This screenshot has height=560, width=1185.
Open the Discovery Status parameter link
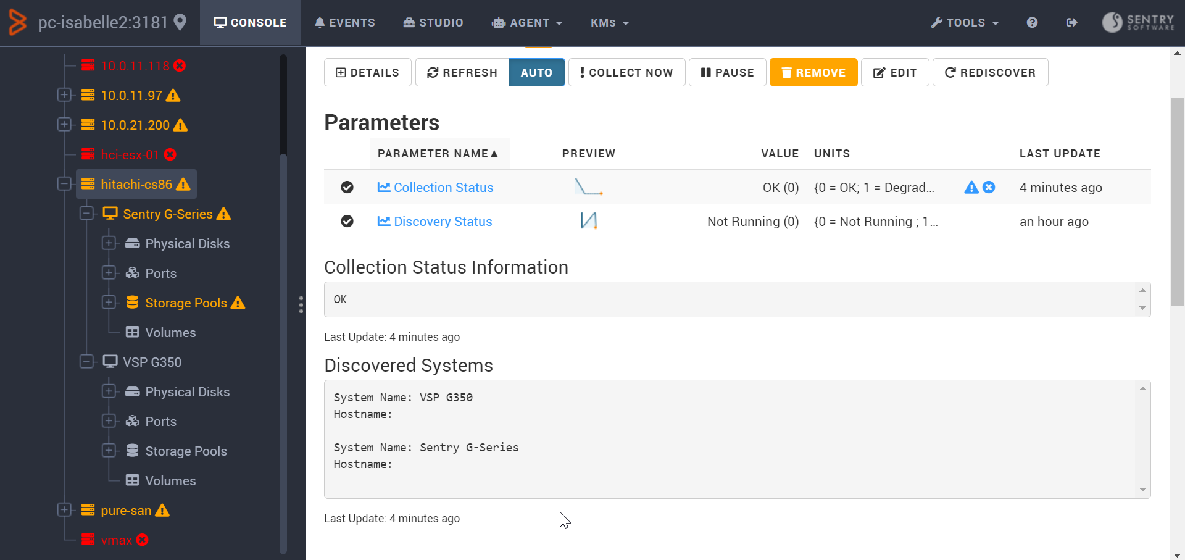pos(442,221)
